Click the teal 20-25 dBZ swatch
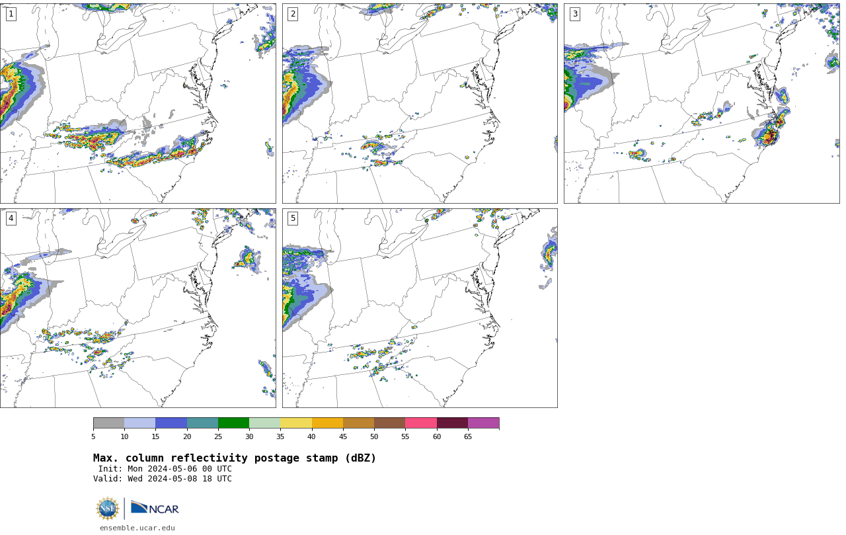The width and height of the screenshot is (846, 535). tap(202, 423)
